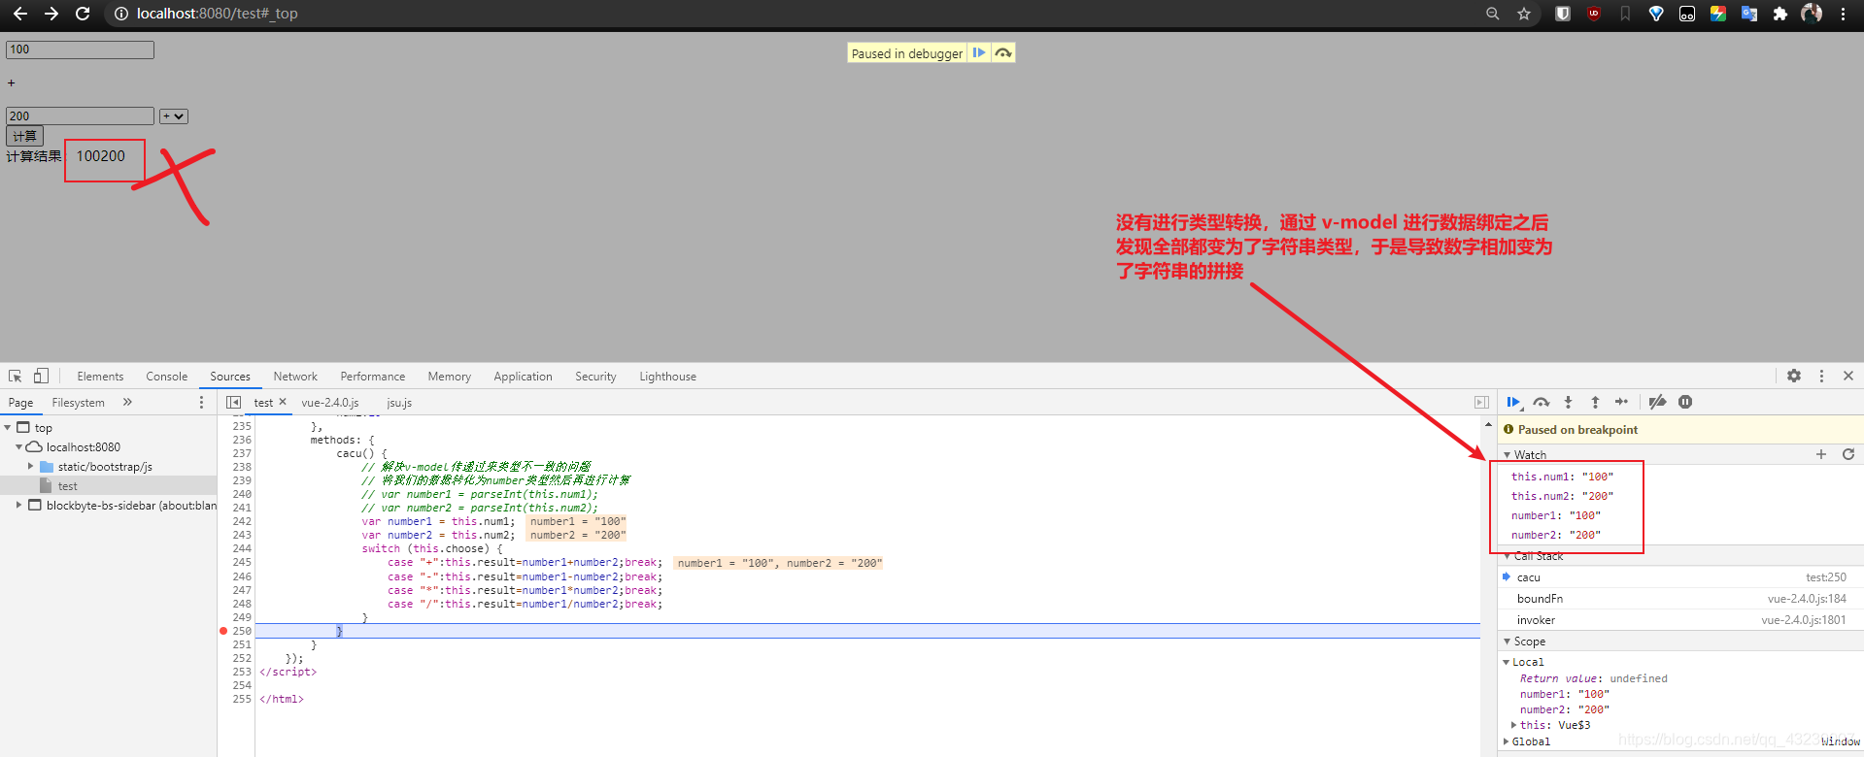Open the Chrome three-dot menu
Image resolution: width=1864 pixels, height=757 pixels.
click(1843, 14)
